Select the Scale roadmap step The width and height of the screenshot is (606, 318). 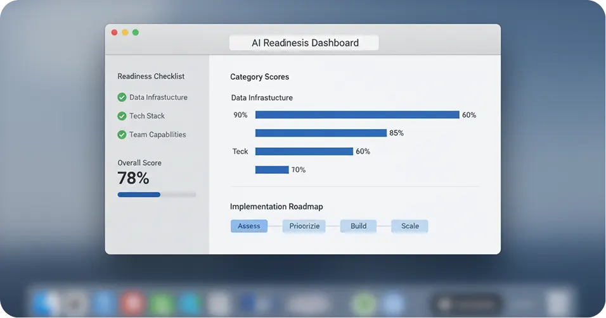[x=409, y=226]
